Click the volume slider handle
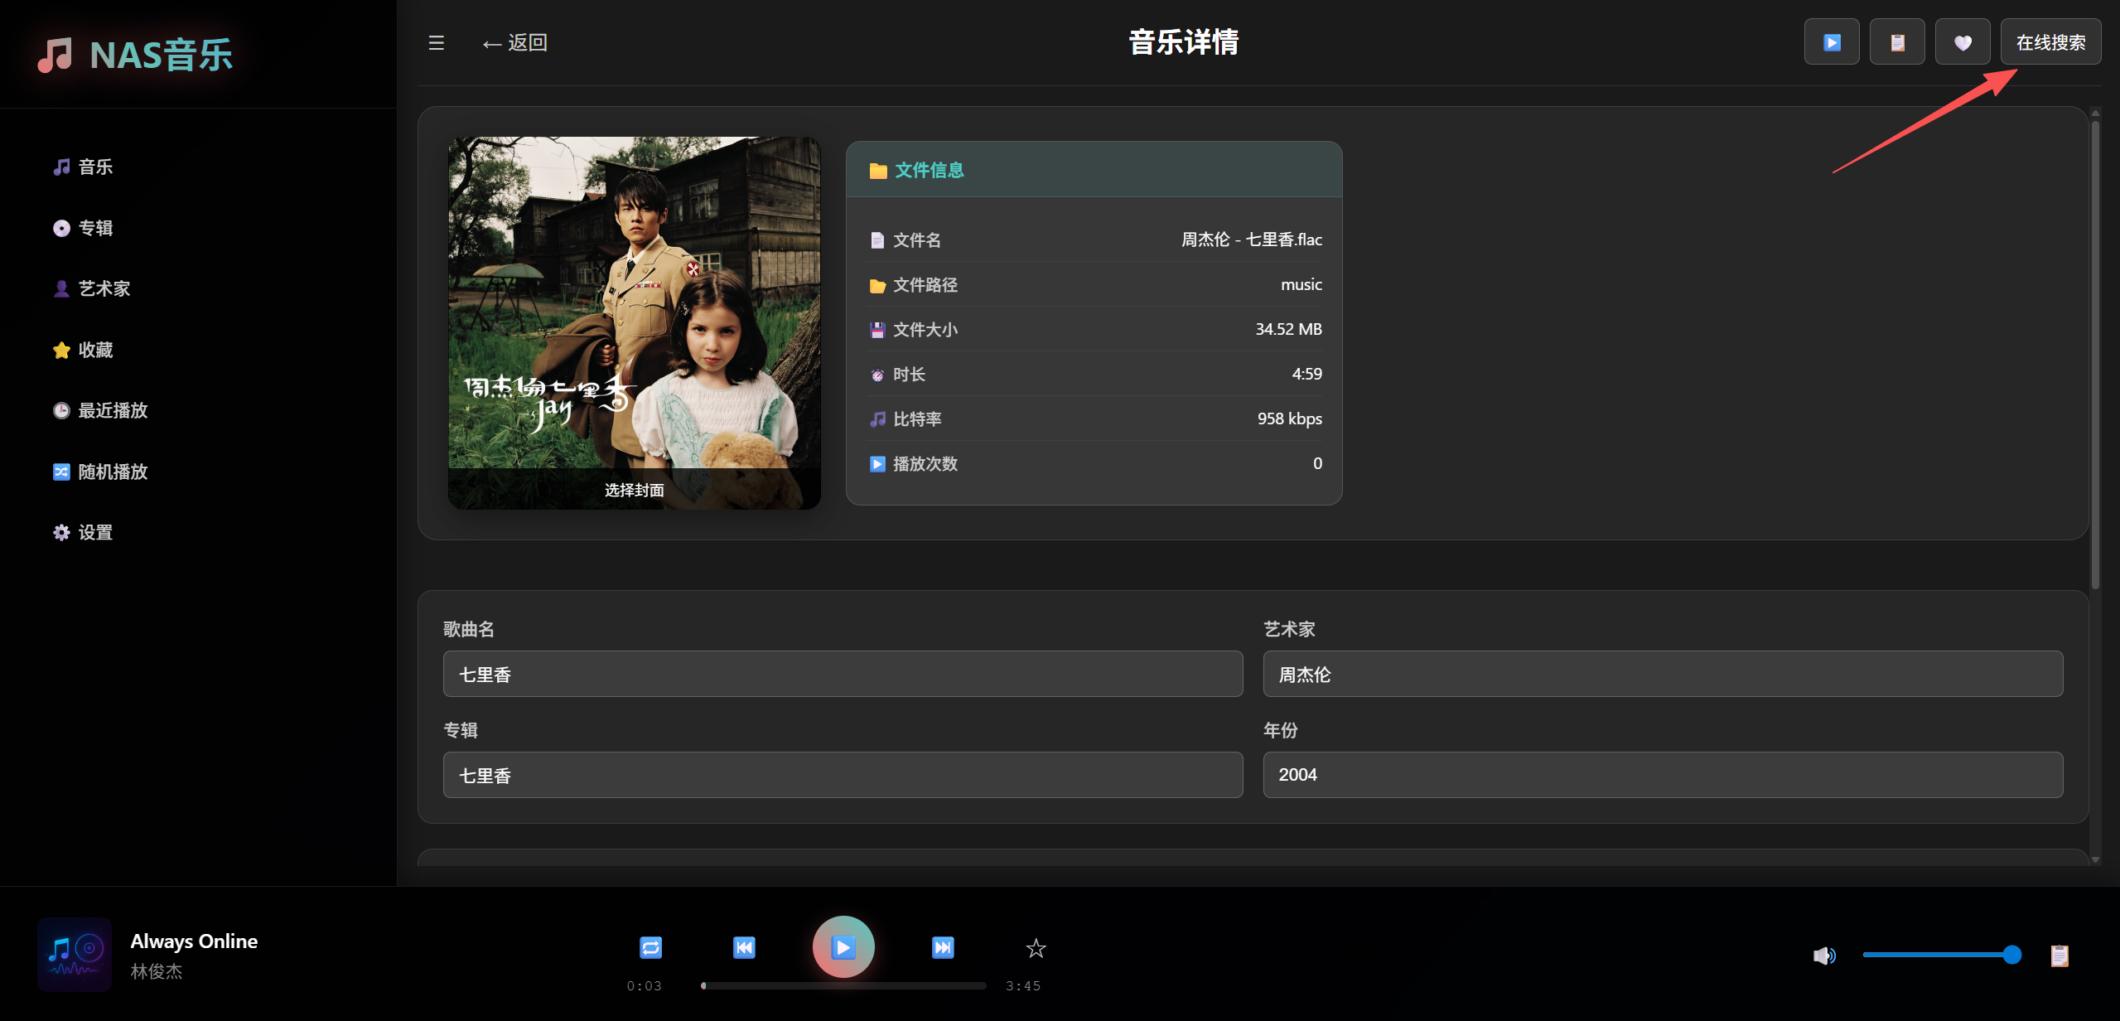This screenshot has width=2120, height=1021. (x=2011, y=955)
